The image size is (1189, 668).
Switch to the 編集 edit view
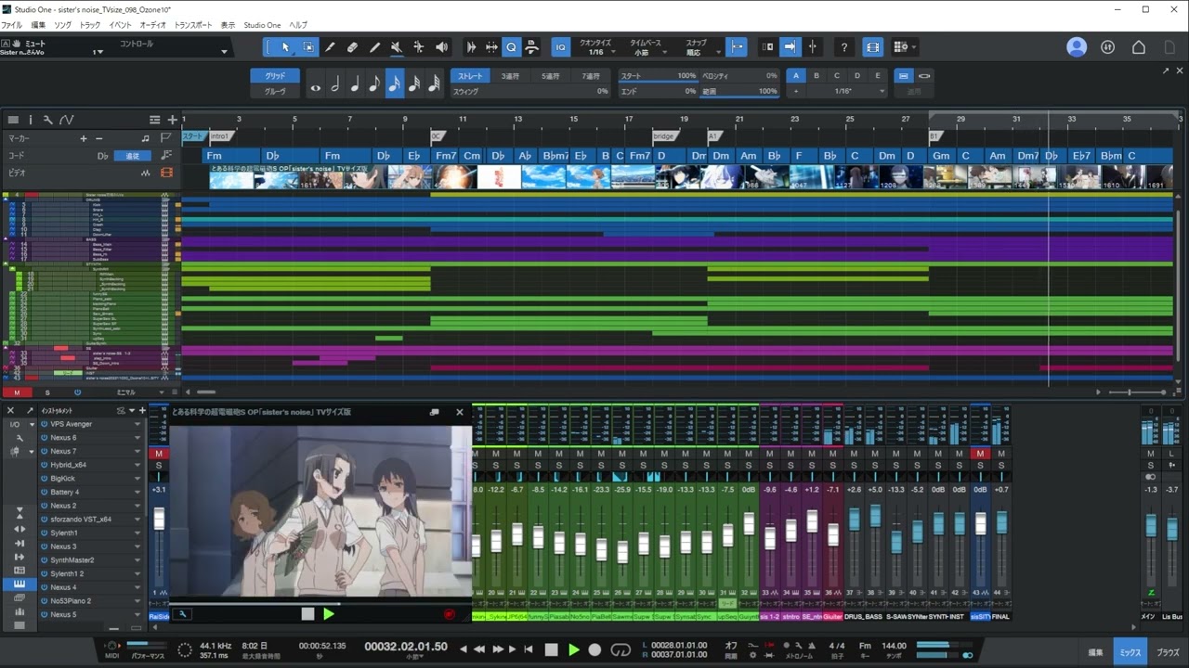point(1095,652)
